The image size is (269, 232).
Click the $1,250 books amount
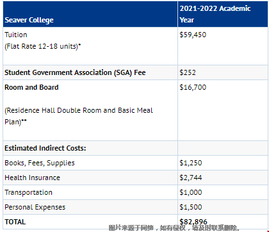[x=191, y=163]
